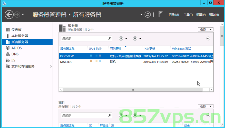Open dropdown arrow beside servers criteria icon
225x128 pixels.
126,38
